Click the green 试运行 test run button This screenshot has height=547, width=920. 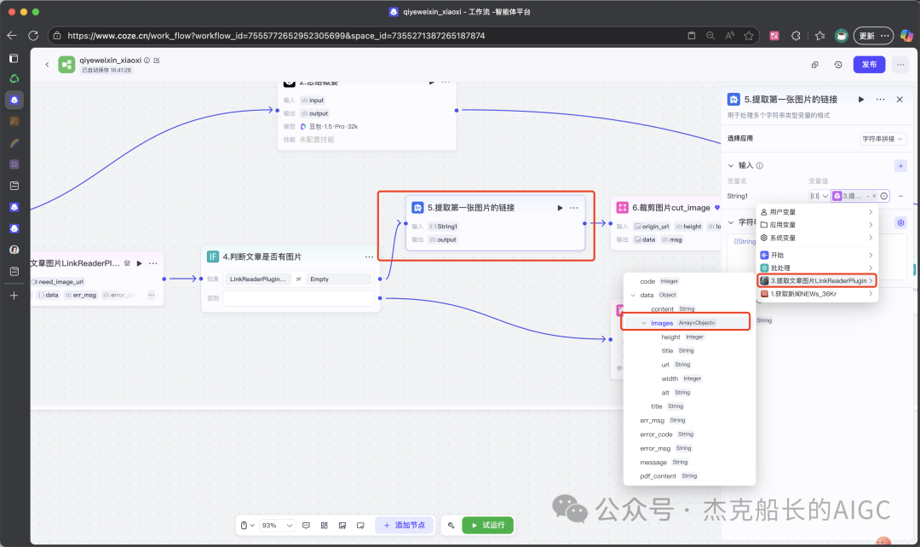pyautogui.click(x=487, y=526)
